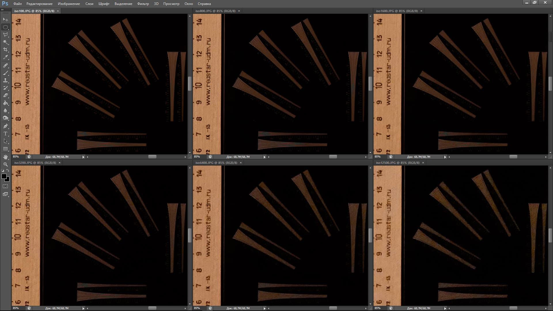553x311 pixels.
Task: Expand the toolbar double-arrow at top
Action: pos(2,10)
